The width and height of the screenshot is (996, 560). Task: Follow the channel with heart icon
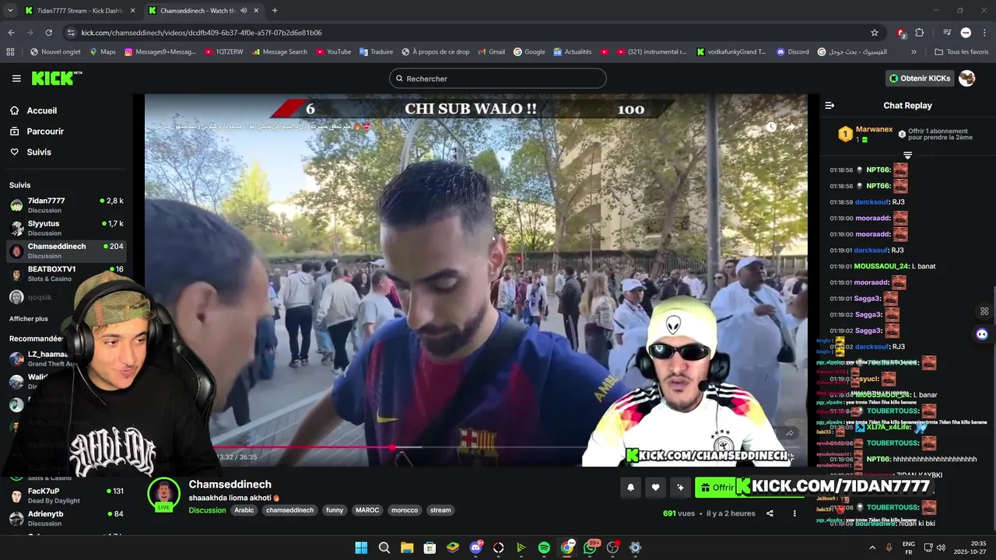pyautogui.click(x=656, y=488)
